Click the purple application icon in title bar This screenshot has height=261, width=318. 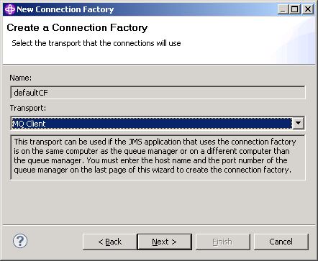10,9
